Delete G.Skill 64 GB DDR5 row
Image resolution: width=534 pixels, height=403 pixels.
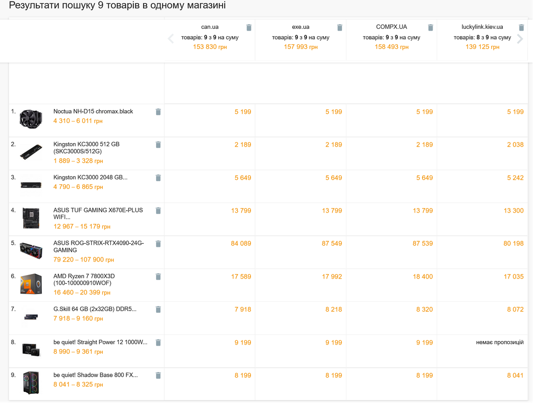point(158,310)
